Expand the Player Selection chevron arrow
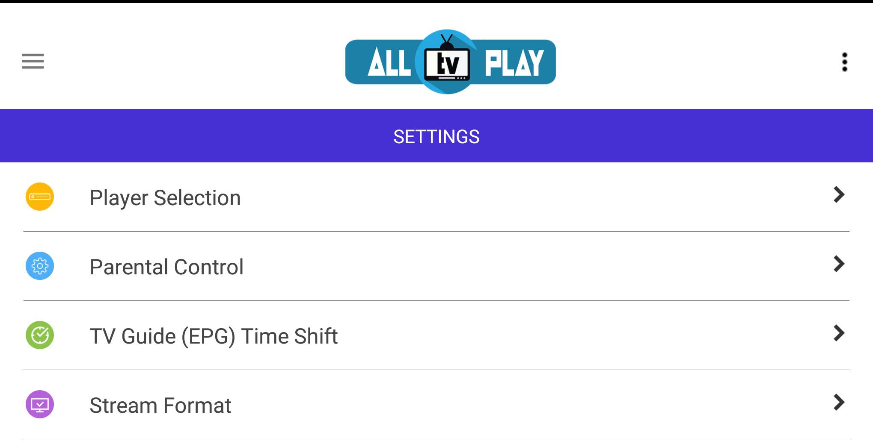This screenshot has width=873, height=441. pyautogui.click(x=839, y=195)
